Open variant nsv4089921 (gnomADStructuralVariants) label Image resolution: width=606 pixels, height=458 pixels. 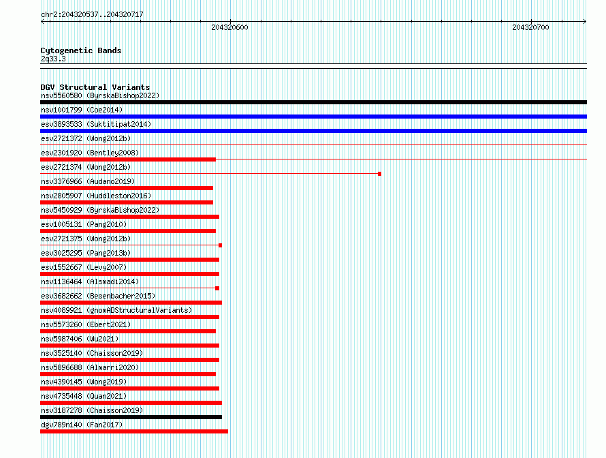116,310
